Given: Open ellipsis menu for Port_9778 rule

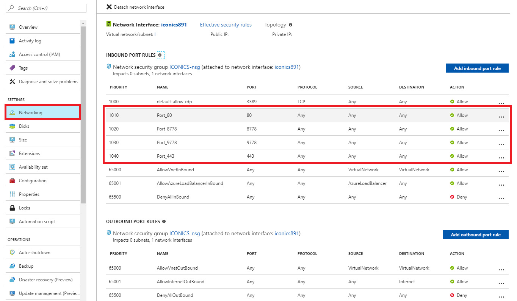Looking at the screenshot, I should click(x=501, y=144).
